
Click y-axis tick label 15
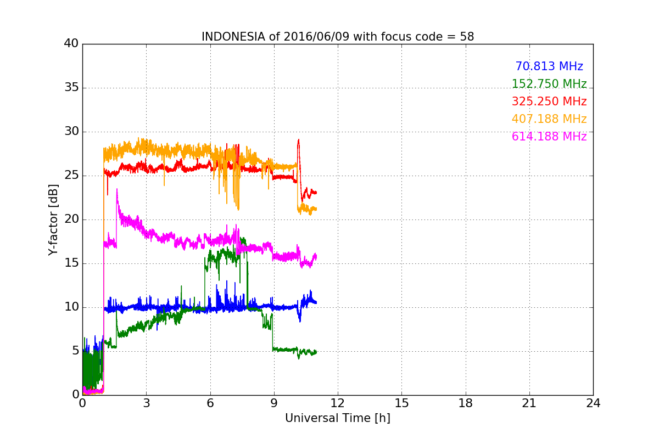71,263
